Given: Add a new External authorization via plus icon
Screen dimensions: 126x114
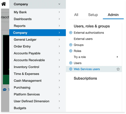Looking at the screenshot, I should click(x=71, y=33).
